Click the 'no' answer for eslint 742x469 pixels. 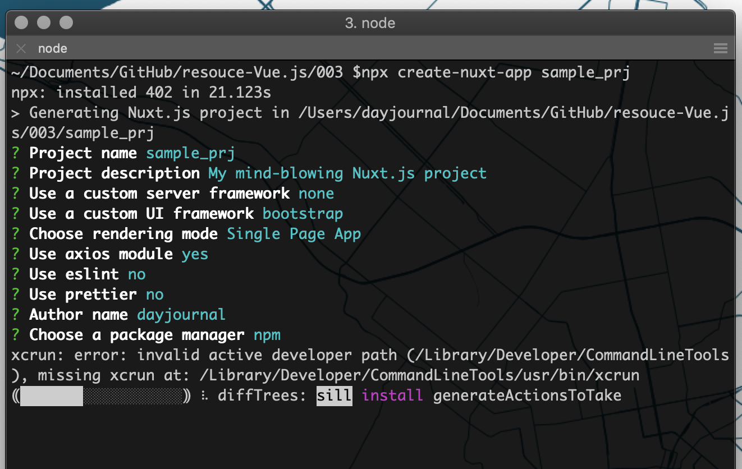[x=137, y=275]
